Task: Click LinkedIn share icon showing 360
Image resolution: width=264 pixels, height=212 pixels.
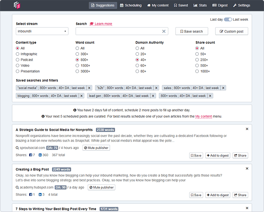Action: coord(40,155)
